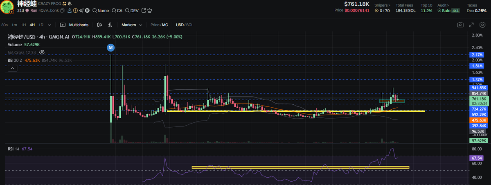The image size is (491, 185).
Task: Click the green 57.629K volume label
Action: 477,140
